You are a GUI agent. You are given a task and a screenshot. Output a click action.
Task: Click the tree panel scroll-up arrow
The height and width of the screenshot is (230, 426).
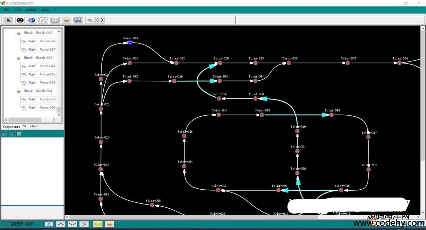point(59,31)
